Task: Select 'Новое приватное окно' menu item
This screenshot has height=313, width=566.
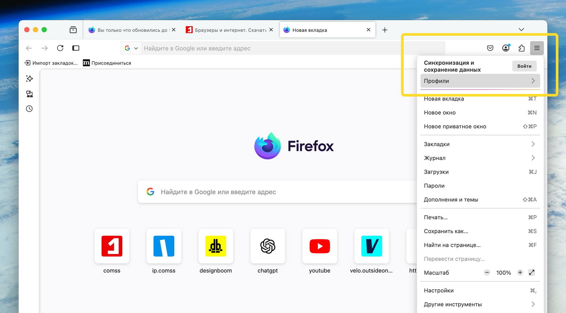Action: coord(480,126)
